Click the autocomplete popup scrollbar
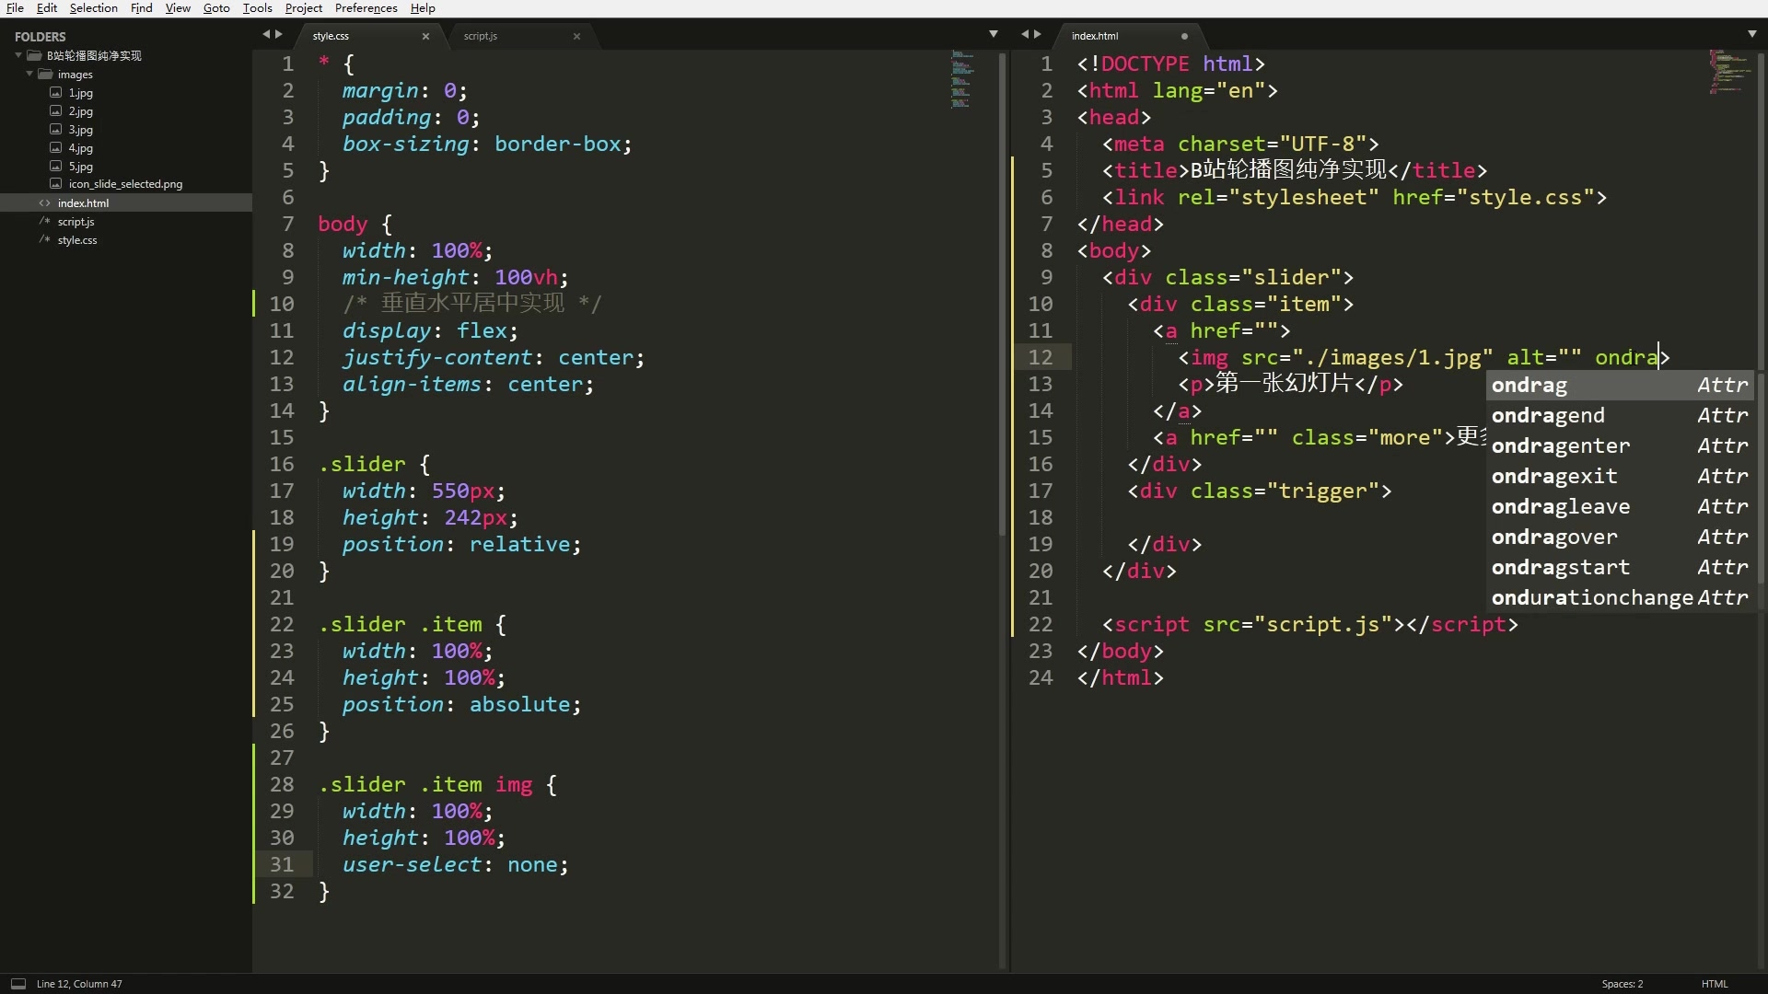This screenshot has width=1768, height=994. [1761, 479]
